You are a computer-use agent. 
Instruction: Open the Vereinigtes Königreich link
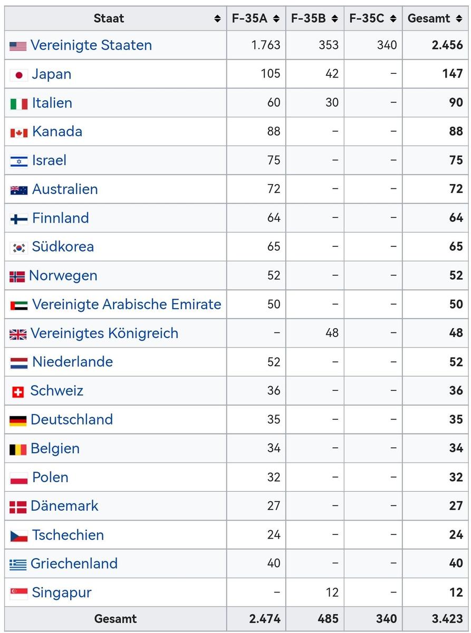tap(104, 333)
